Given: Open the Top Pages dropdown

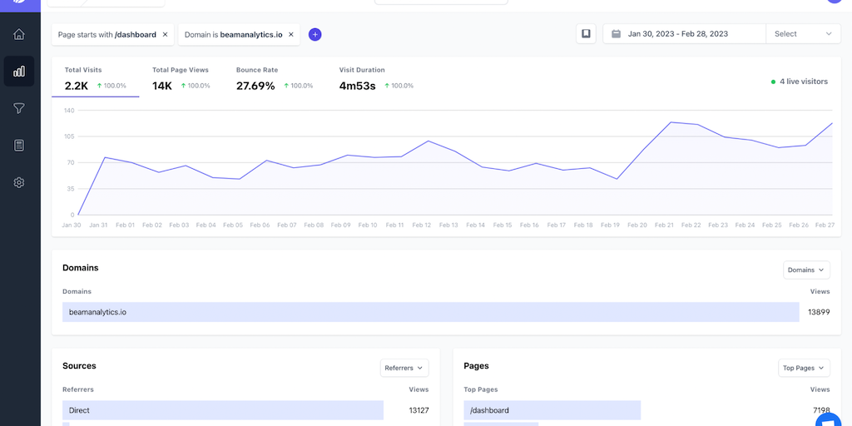Looking at the screenshot, I should [805, 367].
